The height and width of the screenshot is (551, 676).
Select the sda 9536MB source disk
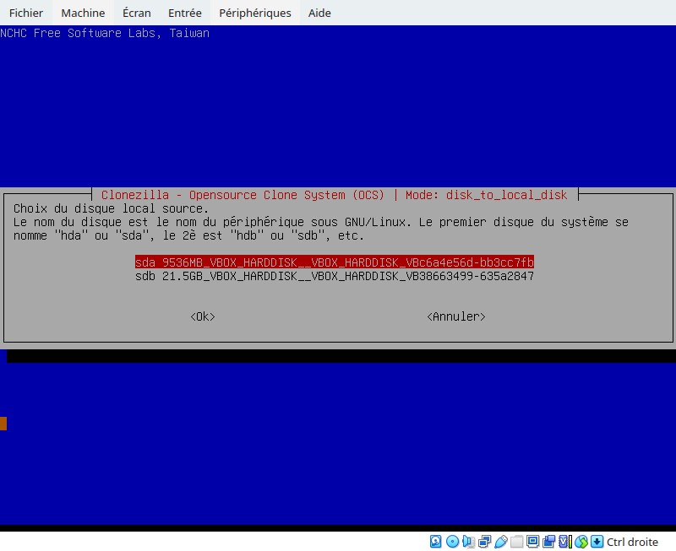pos(335,262)
